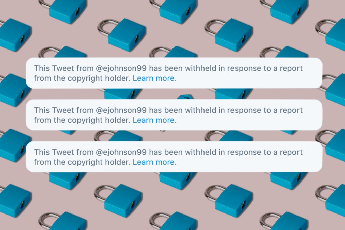The width and height of the screenshot is (345, 230).
Task: Click 'copyright holder' text in first notice
Action: click(99, 78)
